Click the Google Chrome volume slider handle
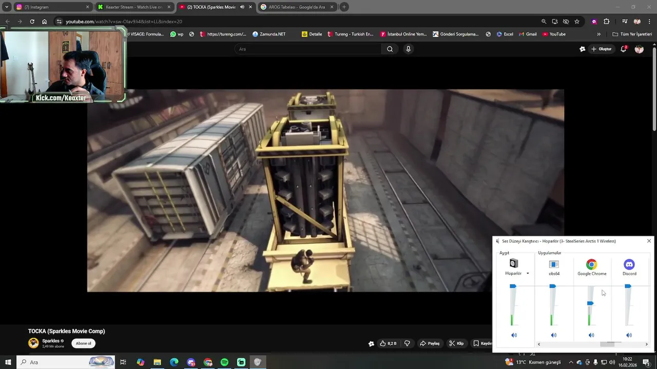Screen dimensions: 657x369 (590, 303)
